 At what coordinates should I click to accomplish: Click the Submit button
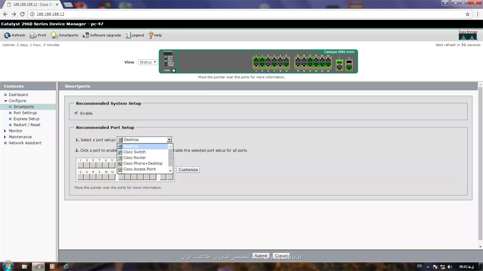point(260,256)
